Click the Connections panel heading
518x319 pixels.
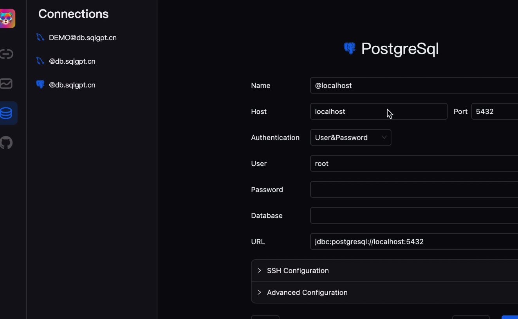[73, 14]
